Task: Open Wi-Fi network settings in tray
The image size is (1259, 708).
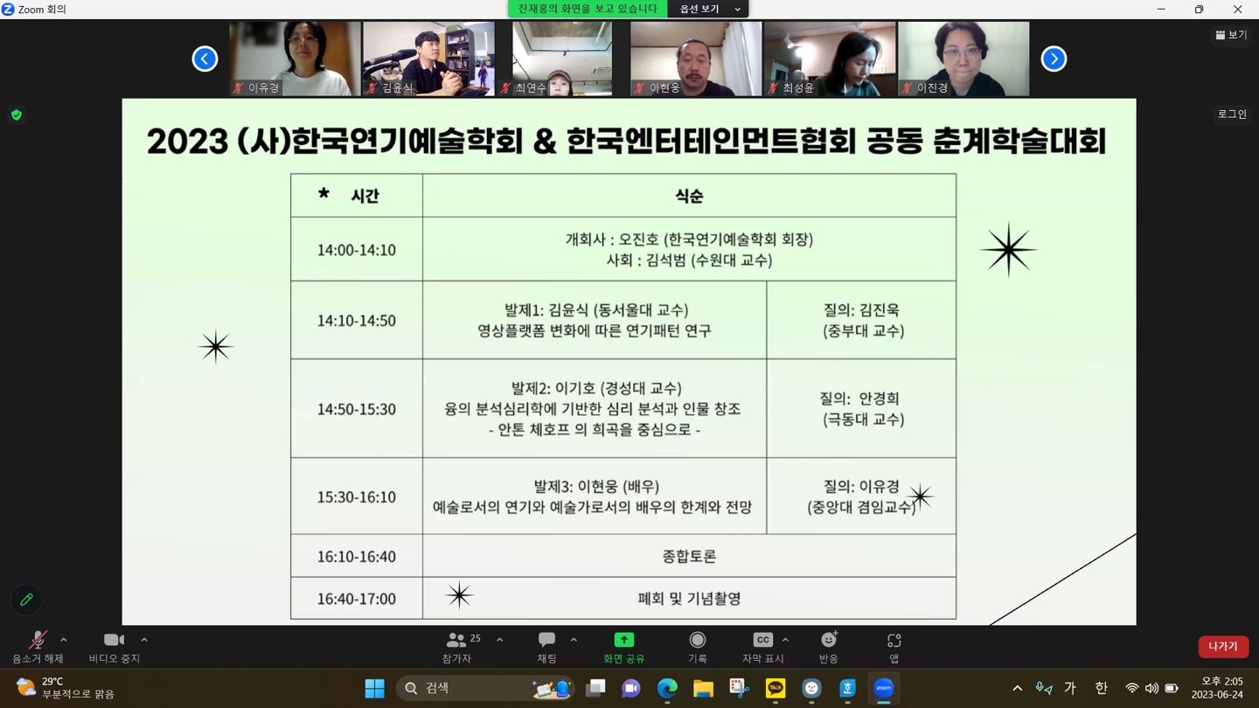Action: [x=1132, y=689]
